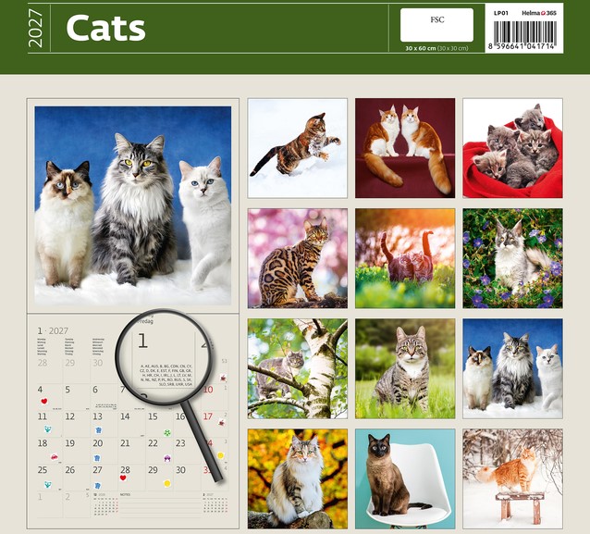Click the red heart icon under date 4

coord(44,401)
